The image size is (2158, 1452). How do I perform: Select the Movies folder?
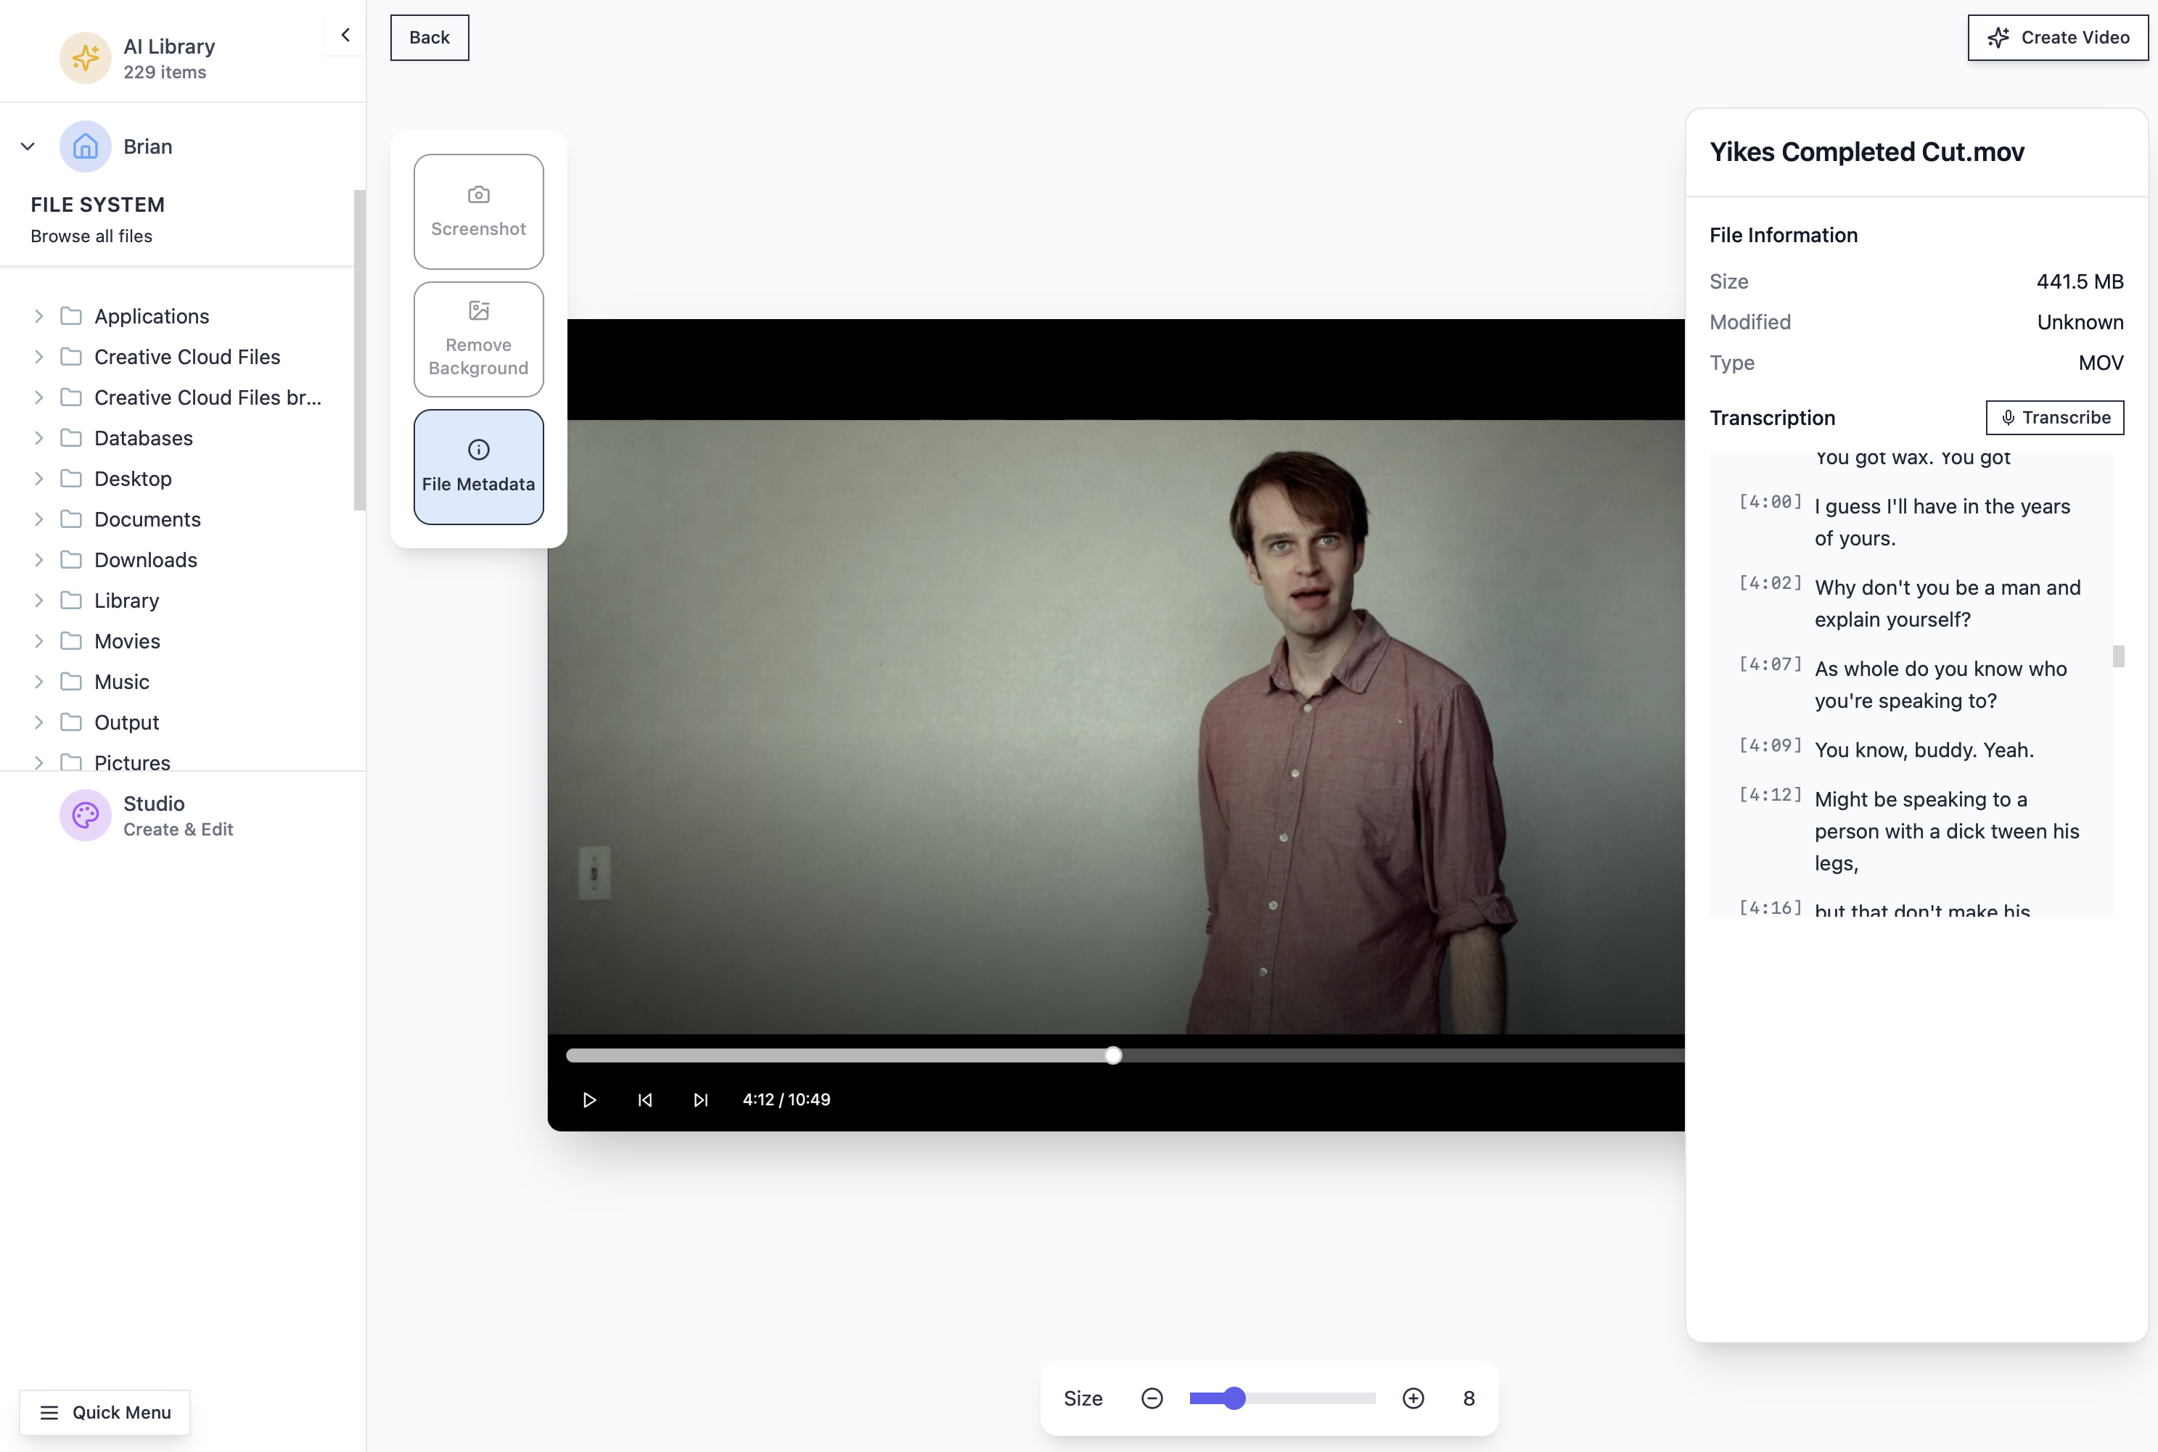pos(127,641)
